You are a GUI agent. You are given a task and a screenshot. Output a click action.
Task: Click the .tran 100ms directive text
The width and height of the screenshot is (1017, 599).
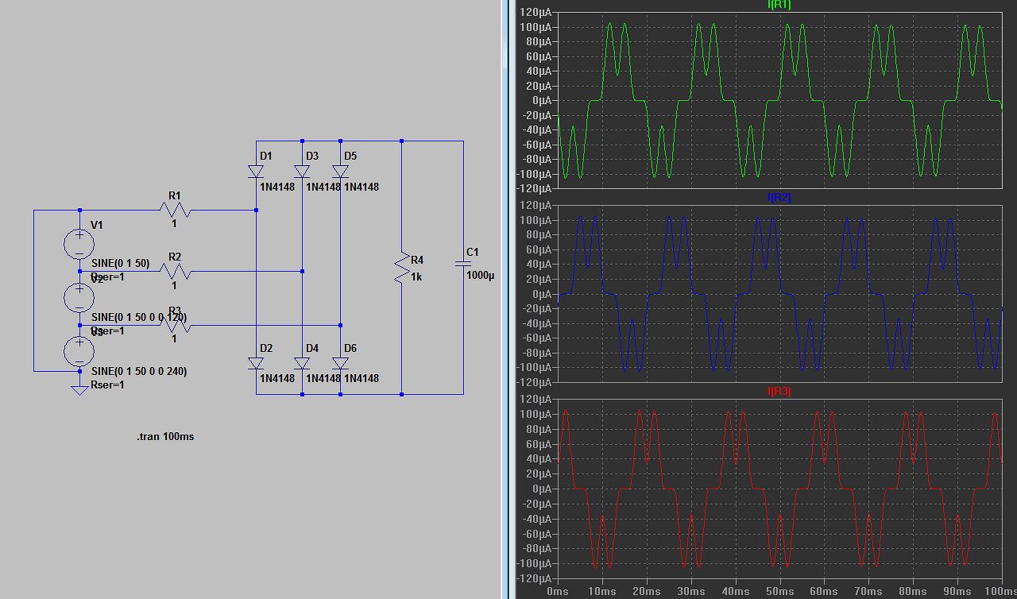[x=165, y=436]
